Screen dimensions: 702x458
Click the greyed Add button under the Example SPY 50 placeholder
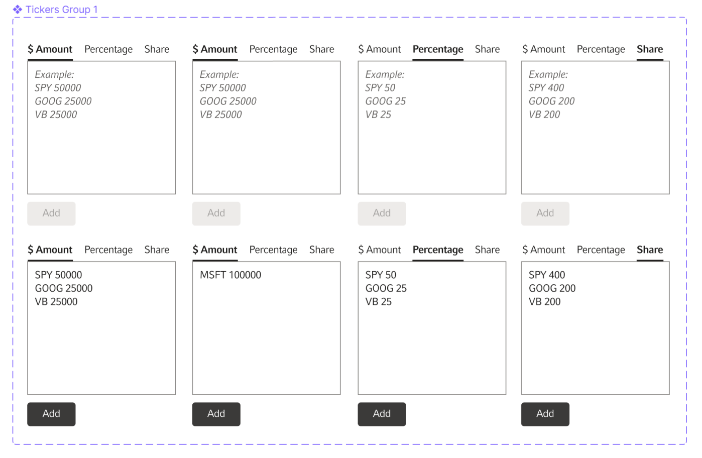(382, 213)
